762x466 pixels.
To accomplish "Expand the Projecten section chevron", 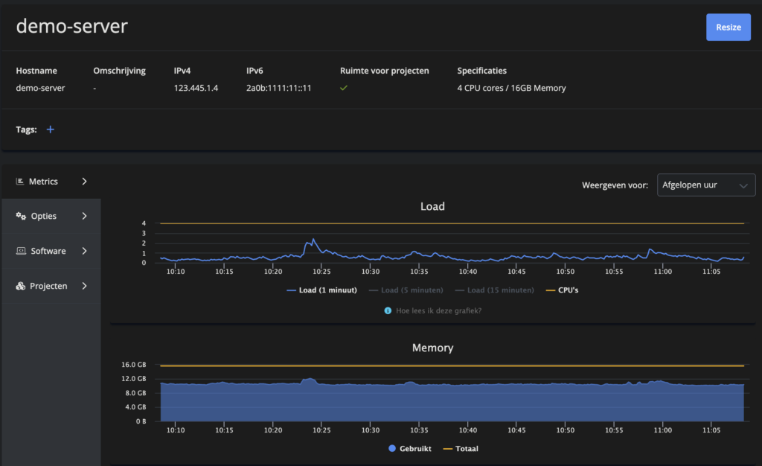I will click(x=85, y=286).
